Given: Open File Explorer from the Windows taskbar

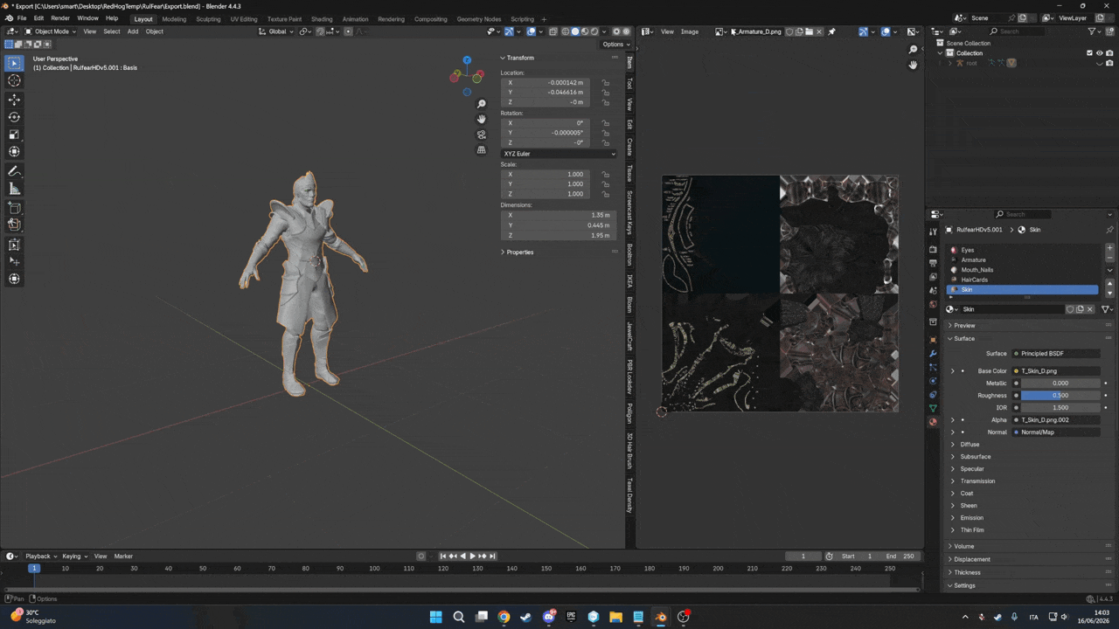Looking at the screenshot, I should click(615, 617).
